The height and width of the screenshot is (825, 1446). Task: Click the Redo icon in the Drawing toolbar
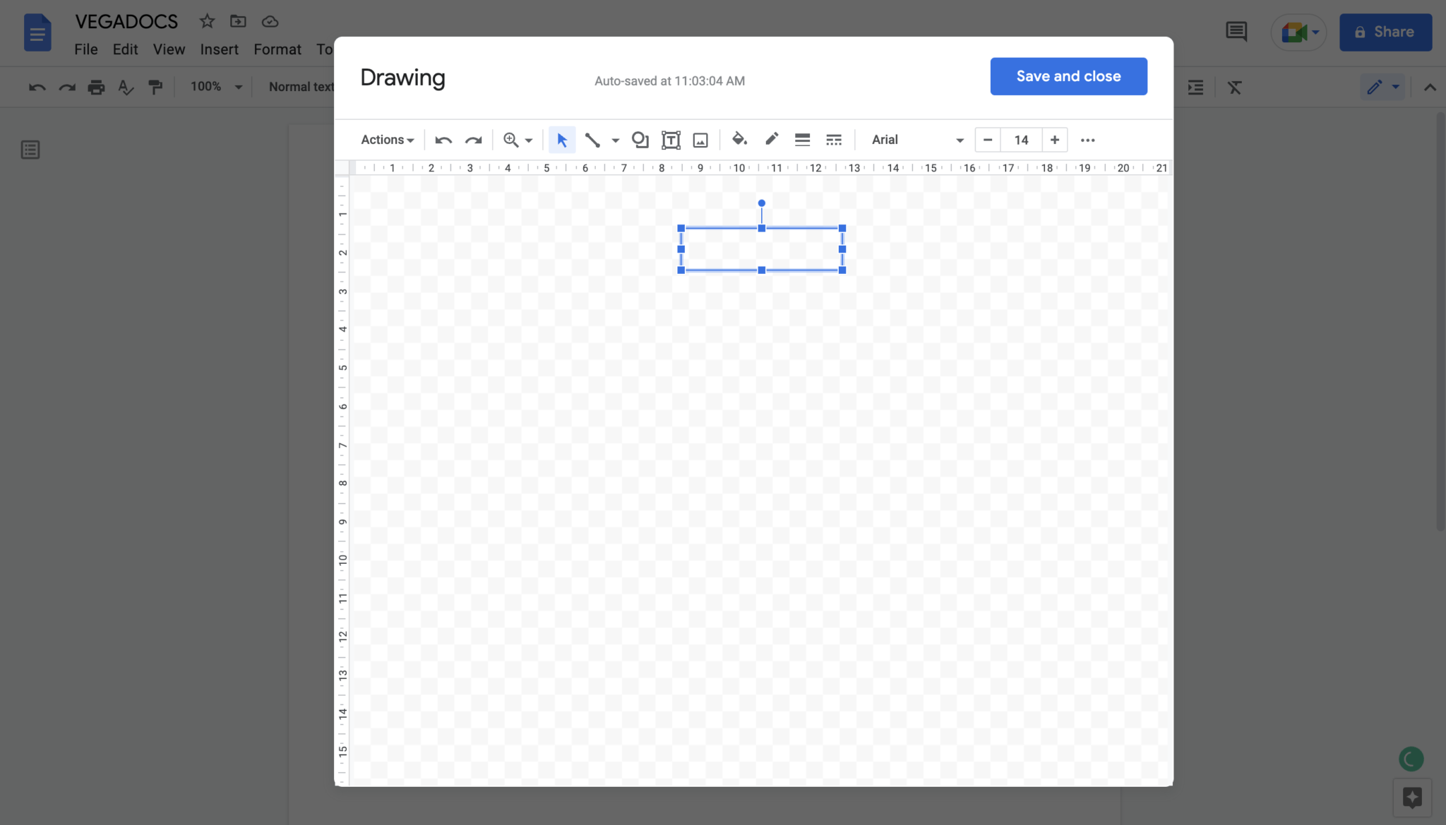tap(473, 140)
